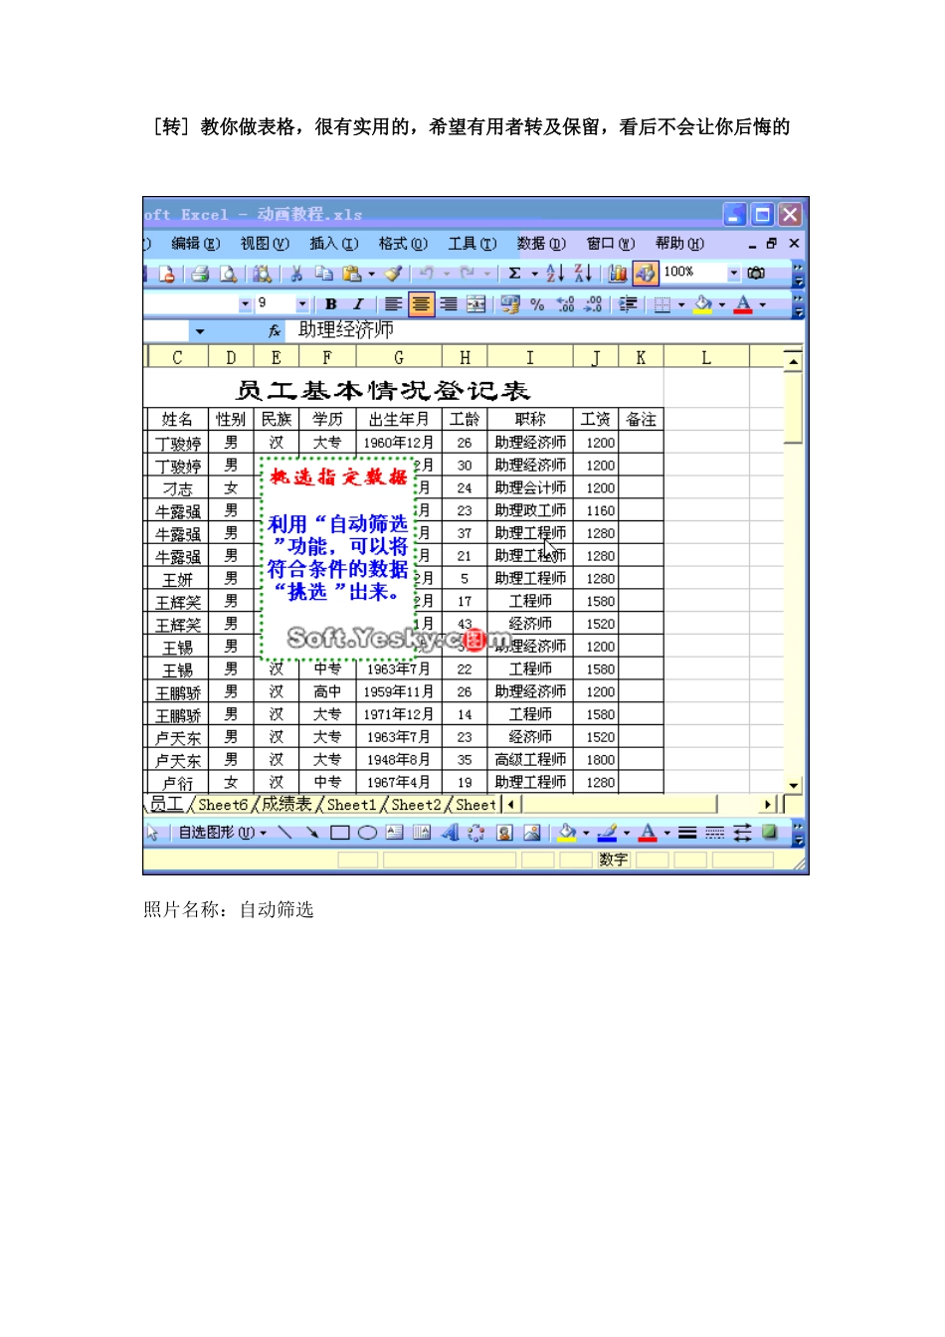Open the Chart Wizard icon
The width and height of the screenshot is (945, 1337).
point(618,274)
